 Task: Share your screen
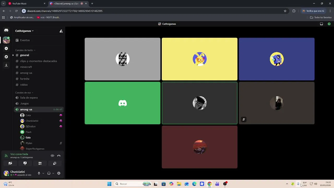(x=25, y=163)
